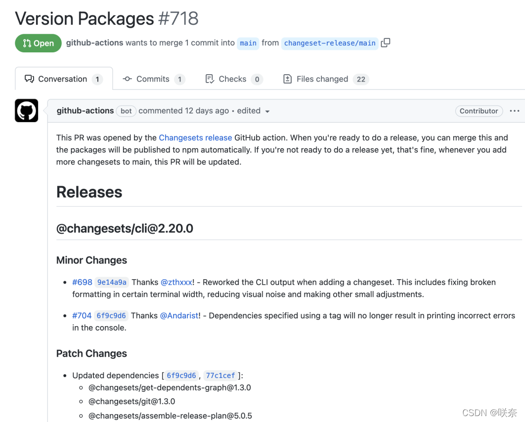Image resolution: width=525 pixels, height=422 pixels.
Task: Open pull request #704 link
Action: point(82,316)
